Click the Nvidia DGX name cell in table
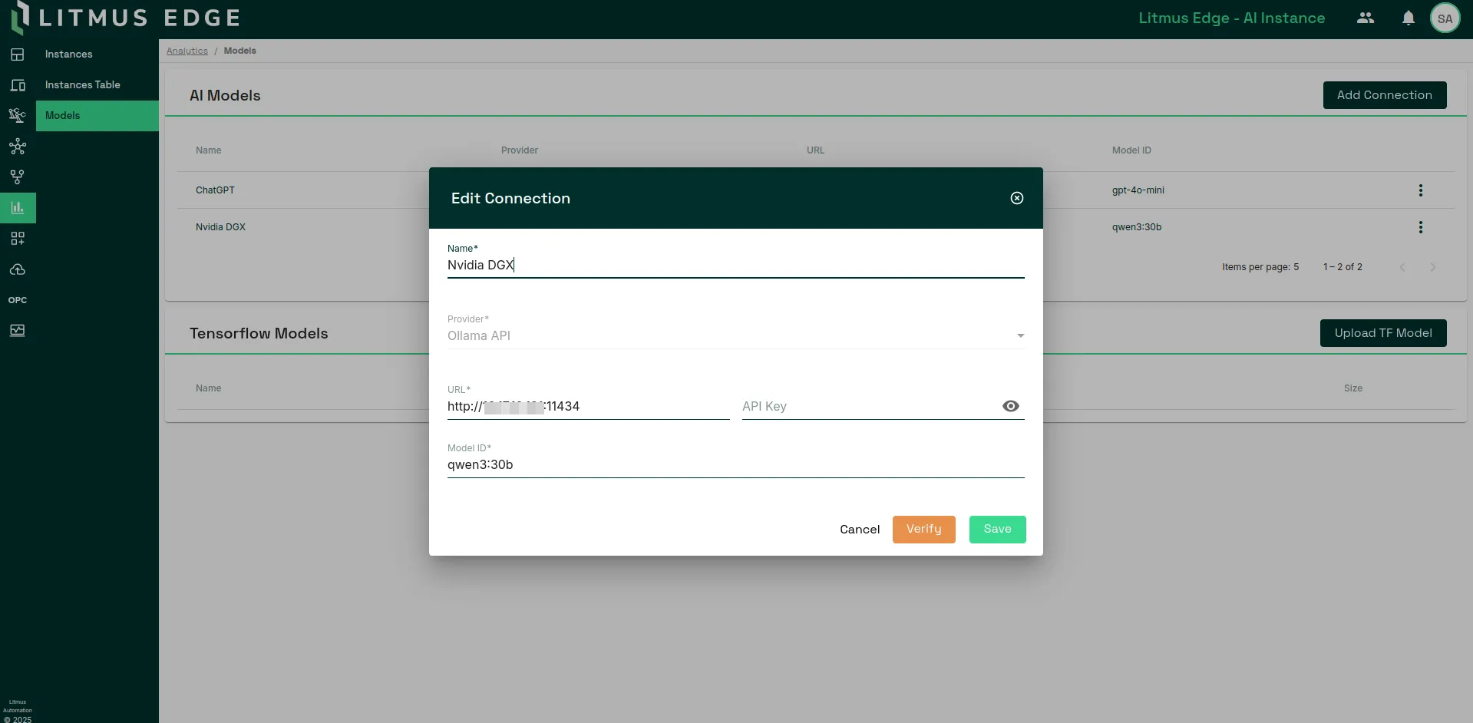The height and width of the screenshot is (723, 1473). (220, 227)
